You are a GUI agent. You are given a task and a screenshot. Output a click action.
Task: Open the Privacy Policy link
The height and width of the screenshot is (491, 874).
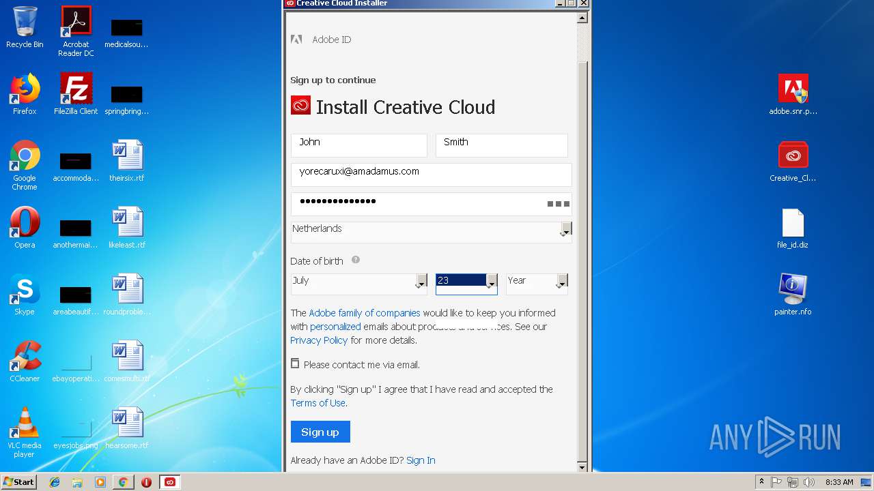pyautogui.click(x=319, y=340)
